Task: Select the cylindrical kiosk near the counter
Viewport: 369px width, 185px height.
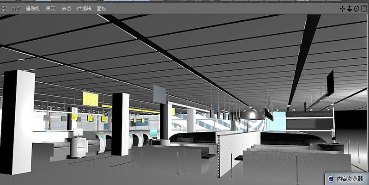Action: pyautogui.click(x=78, y=147)
